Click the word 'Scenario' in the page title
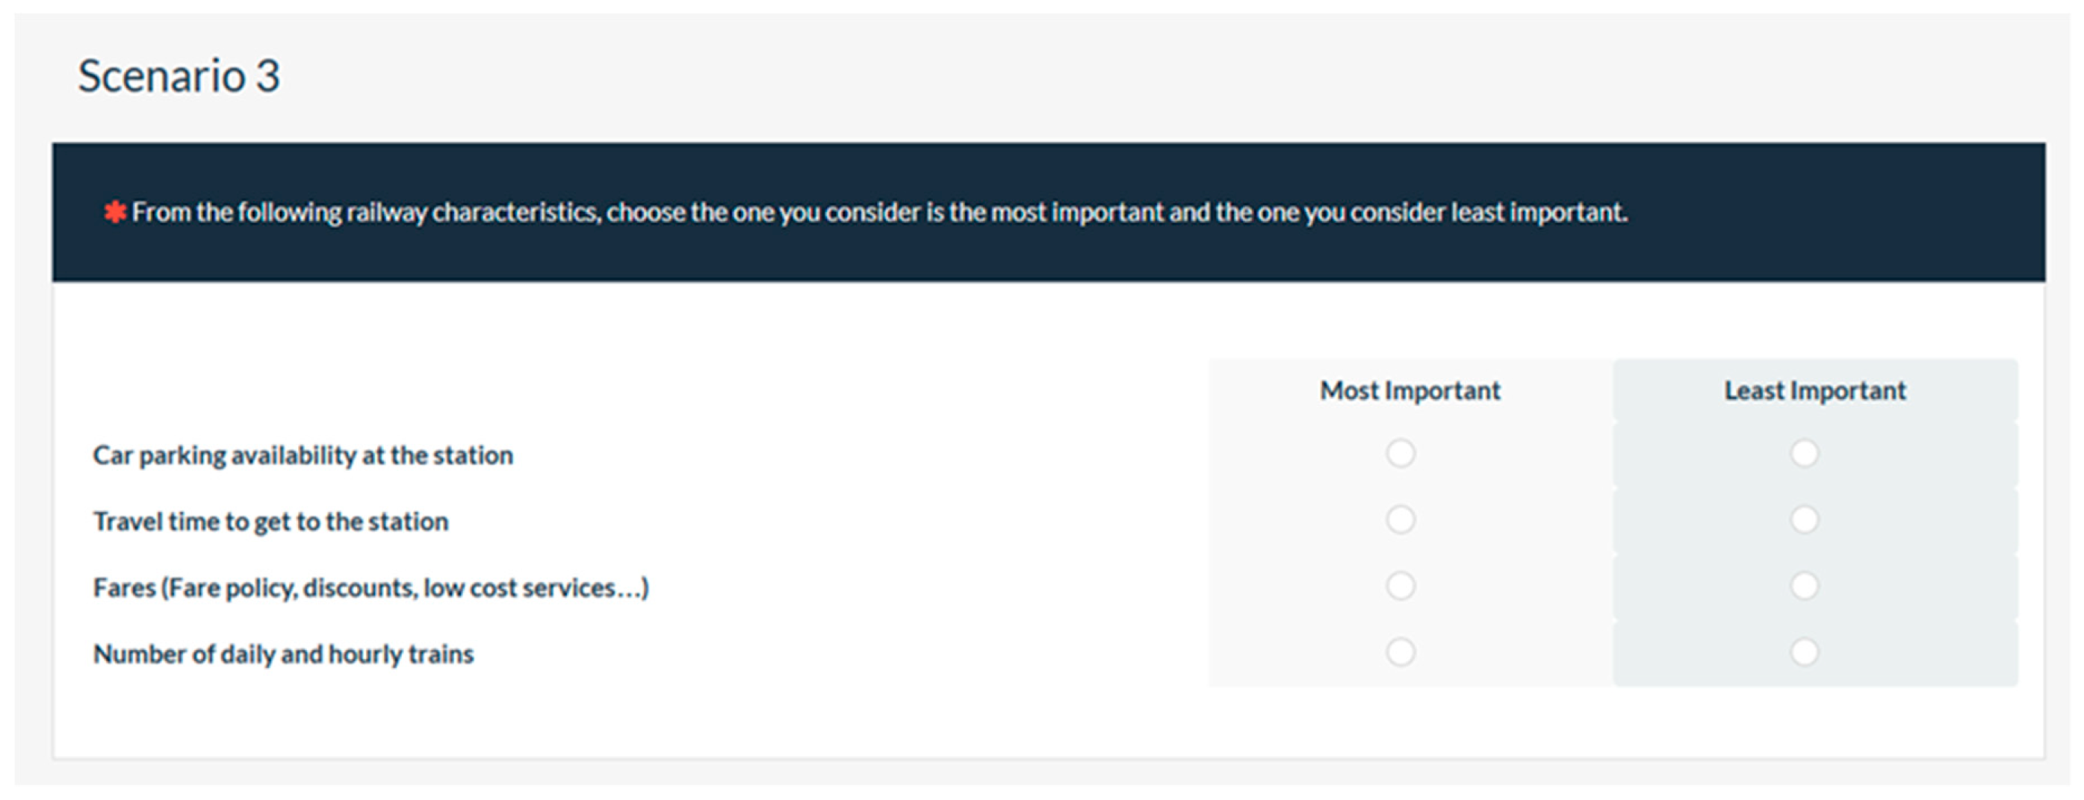This screenshot has height=800, width=2084. point(162,77)
